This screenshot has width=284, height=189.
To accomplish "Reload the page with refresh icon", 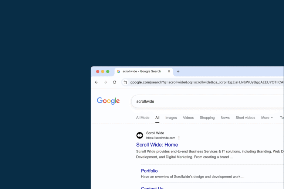I will (x=115, y=82).
